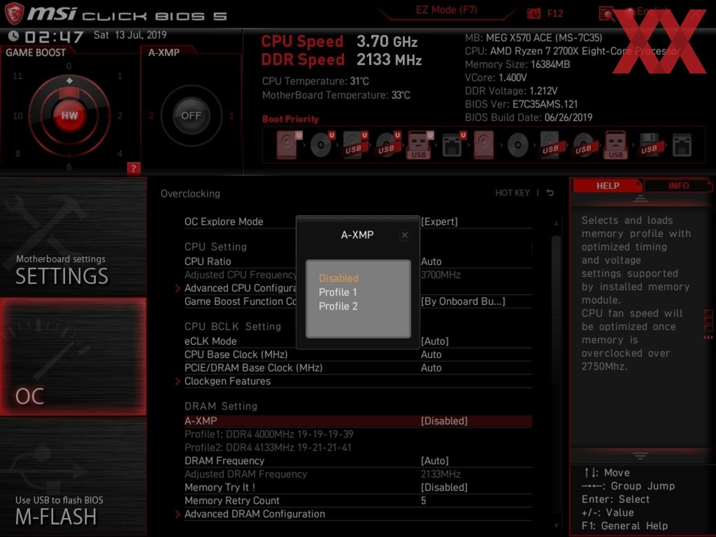Click the 'Adjusted CPU Frequency' row
The width and height of the screenshot is (716, 537).
coord(357,275)
